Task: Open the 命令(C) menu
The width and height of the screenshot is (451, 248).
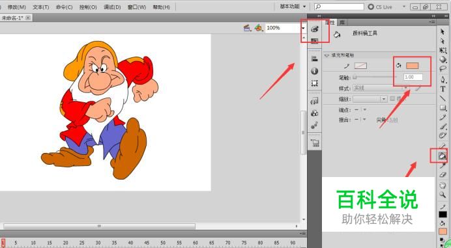Action: coord(64,7)
